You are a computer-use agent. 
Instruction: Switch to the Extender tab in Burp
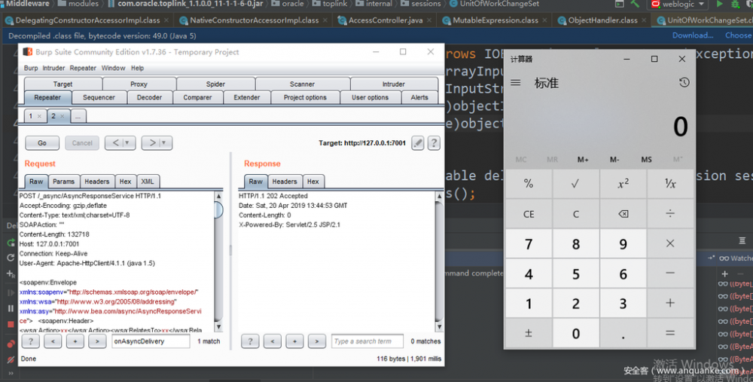tap(247, 97)
